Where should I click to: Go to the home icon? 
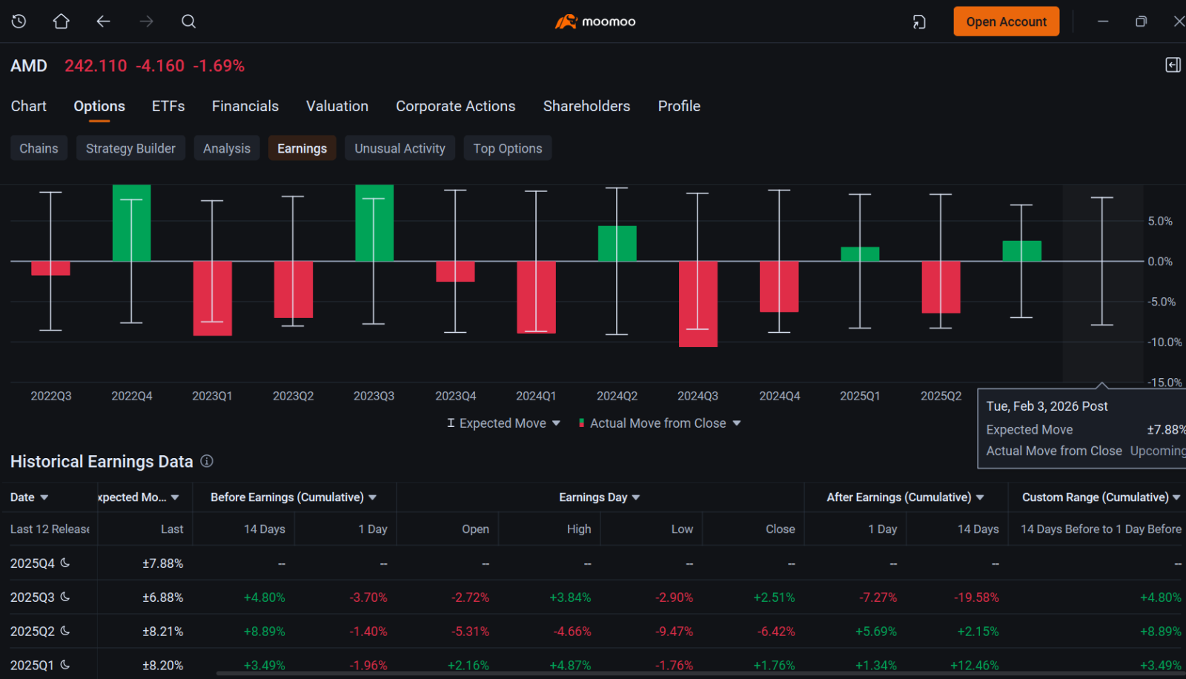(x=62, y=21)
